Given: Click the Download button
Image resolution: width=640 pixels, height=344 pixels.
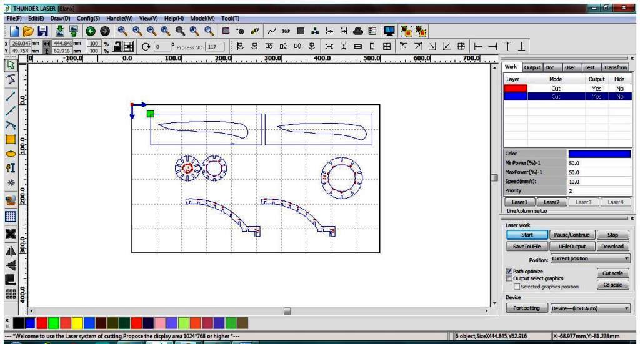Looking at the screenshot, I should (x=612, y=246).
